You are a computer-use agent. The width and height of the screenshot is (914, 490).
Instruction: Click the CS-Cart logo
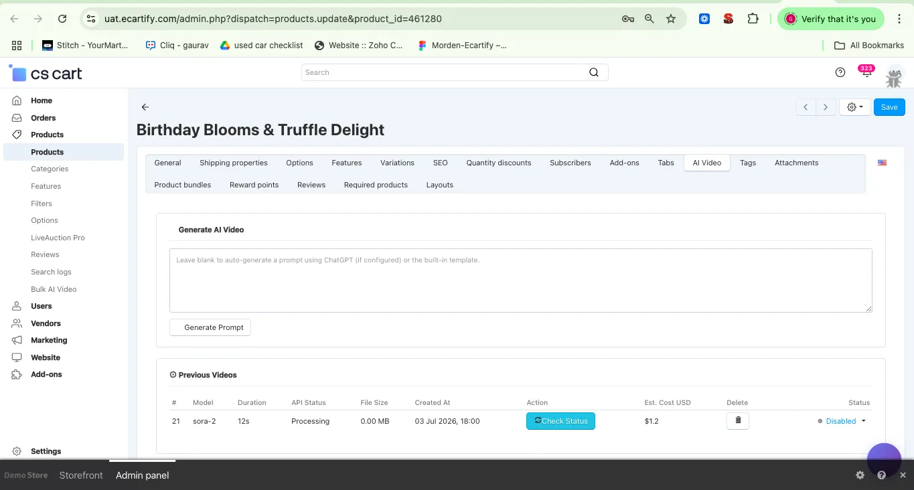(46, 73)
